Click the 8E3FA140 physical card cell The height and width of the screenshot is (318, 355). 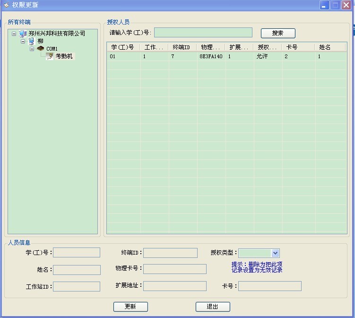(211, 56)
